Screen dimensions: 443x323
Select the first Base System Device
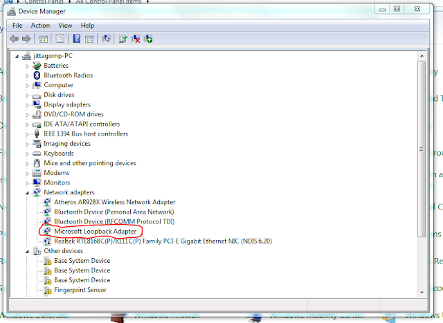[x=82, y=261]
